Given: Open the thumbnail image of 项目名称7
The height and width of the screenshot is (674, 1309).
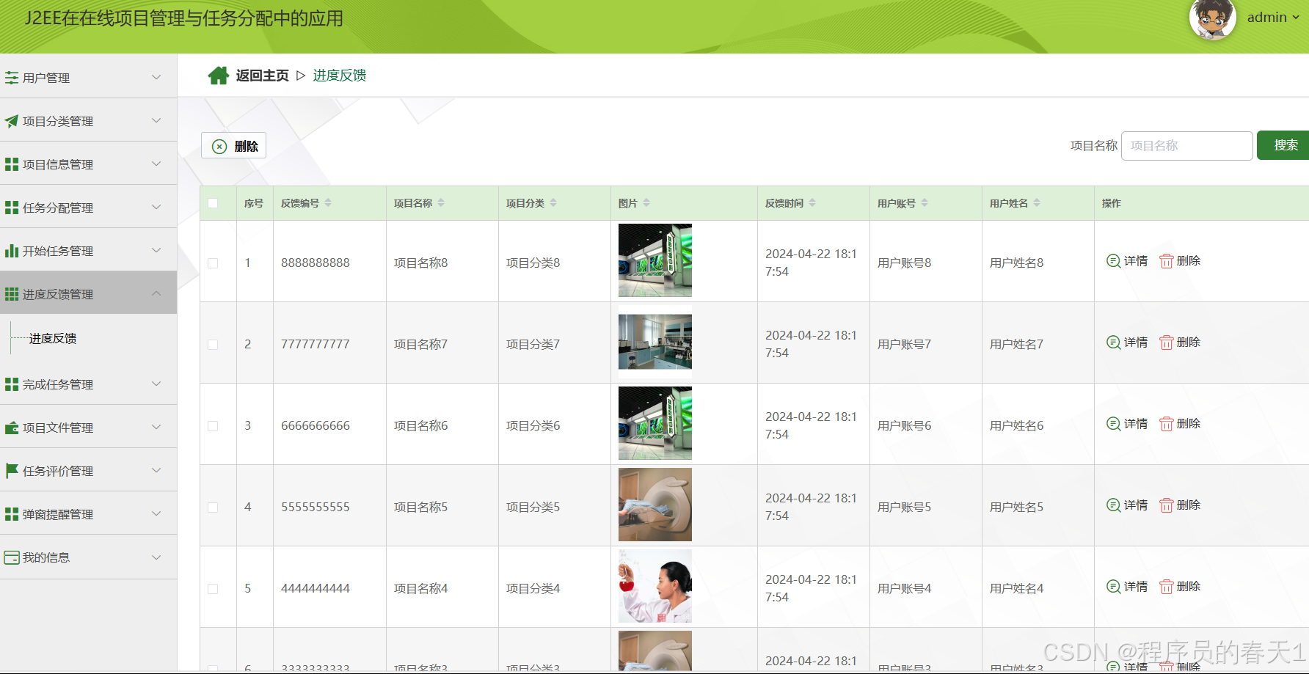Looking at the screenshot, I should coord(655,342).
